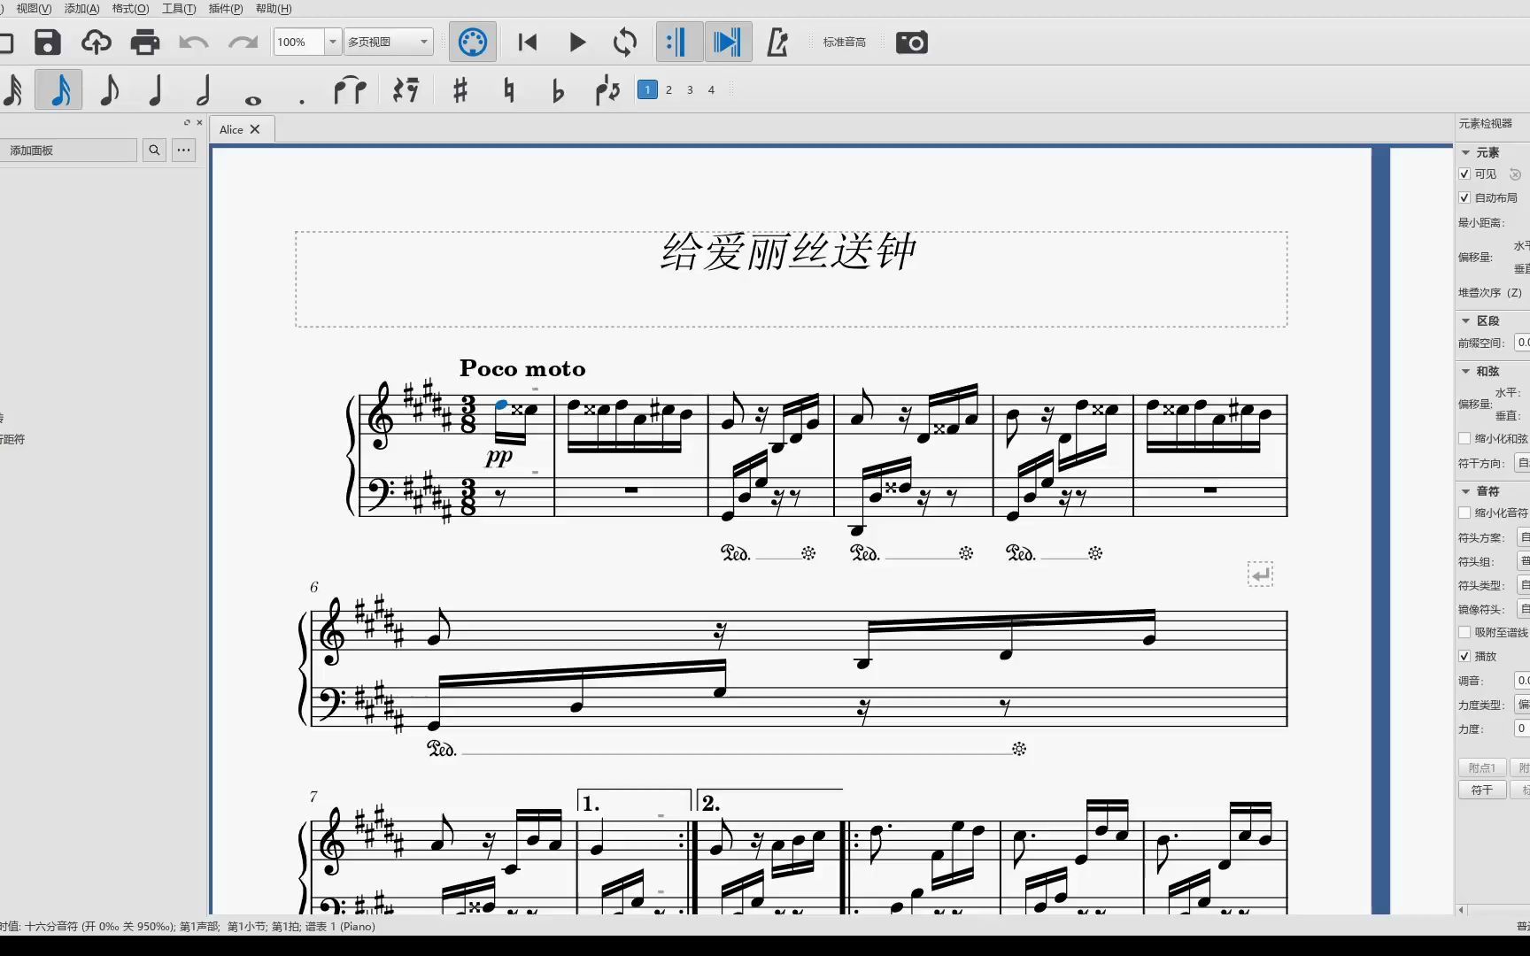1530x956 pixels.
Task: Collapse the 和弦 section
Action: (x=1465, y=372)
